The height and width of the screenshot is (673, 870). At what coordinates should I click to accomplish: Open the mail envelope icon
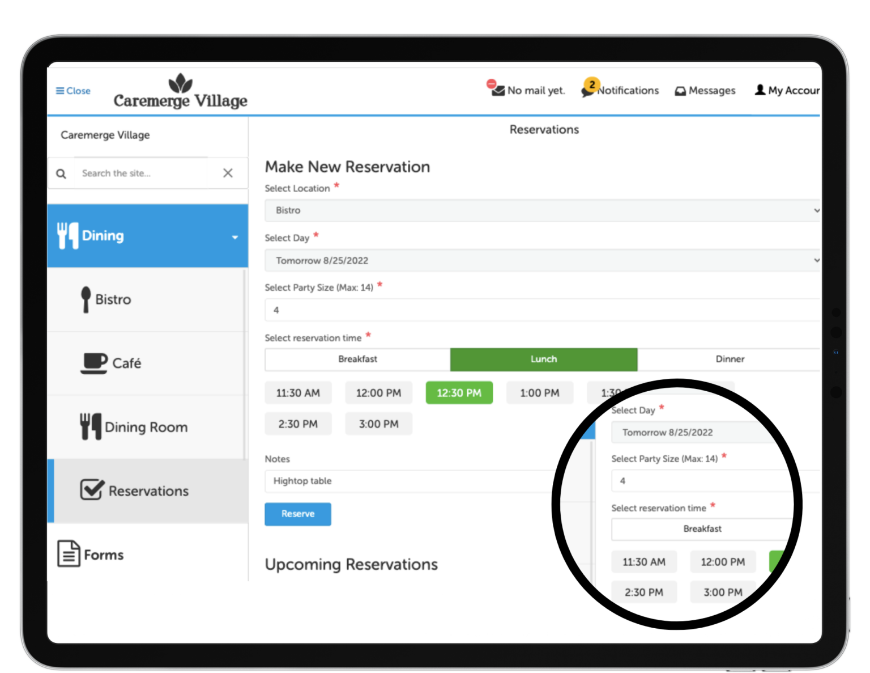point(497,90)
